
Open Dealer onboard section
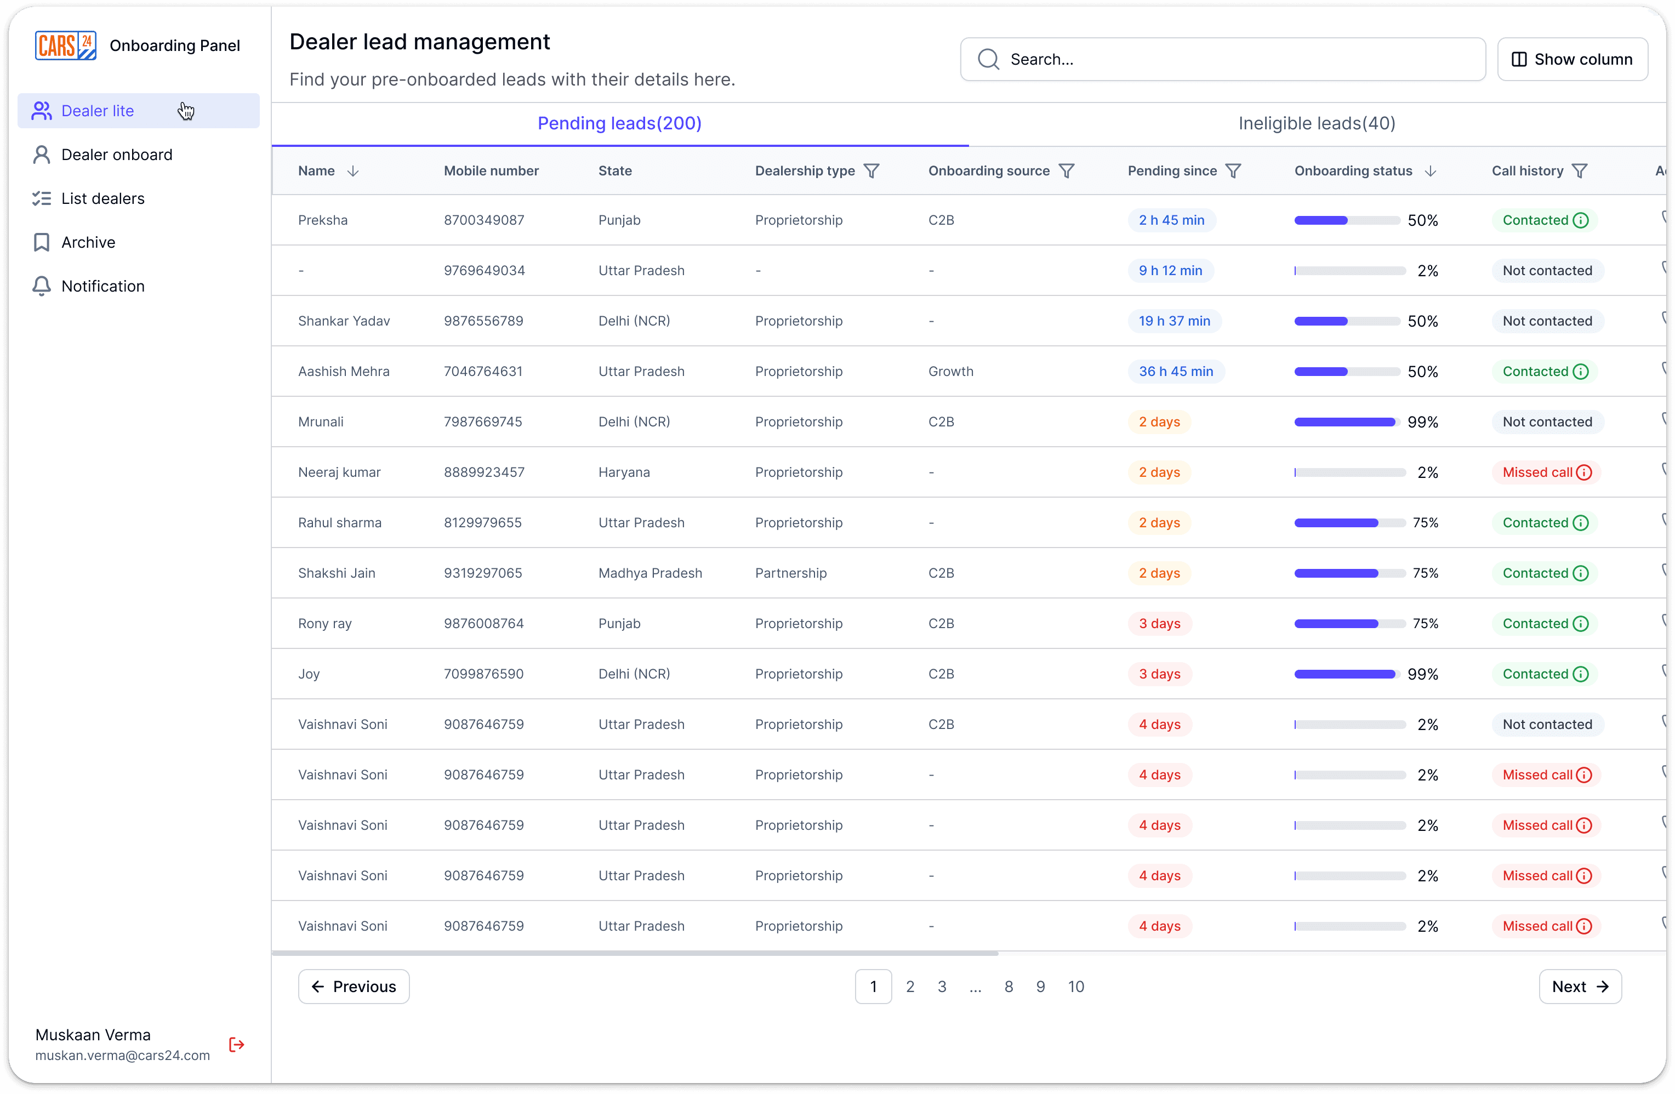pos(139,155)
